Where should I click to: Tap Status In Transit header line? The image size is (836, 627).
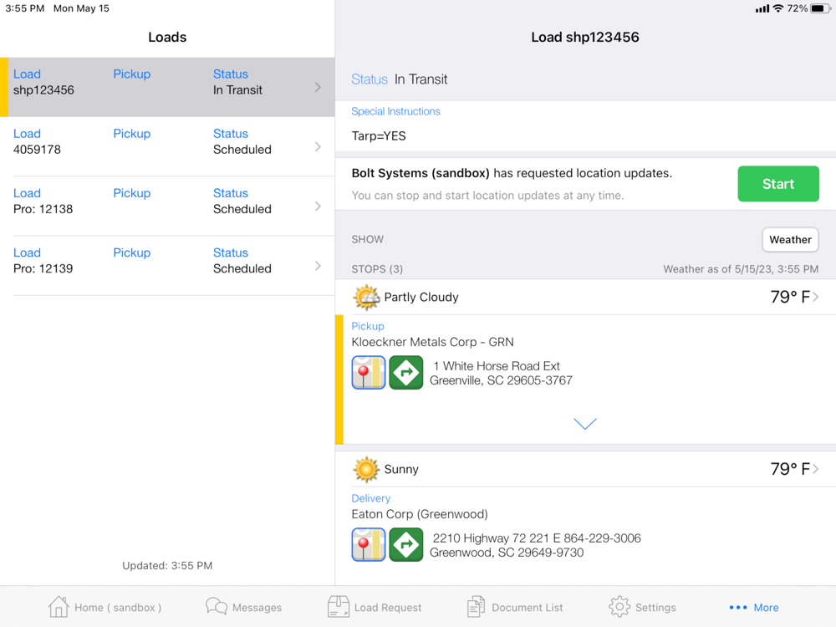coord(400,79)
